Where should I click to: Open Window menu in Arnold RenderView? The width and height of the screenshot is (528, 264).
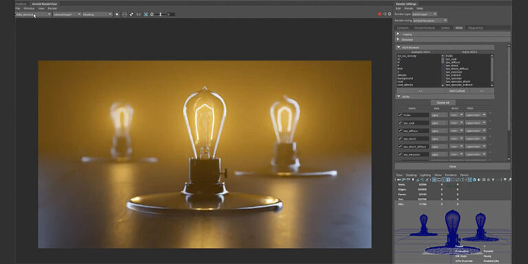coord(29,8)
